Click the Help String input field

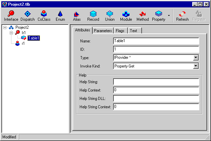(x=156, y=82)
